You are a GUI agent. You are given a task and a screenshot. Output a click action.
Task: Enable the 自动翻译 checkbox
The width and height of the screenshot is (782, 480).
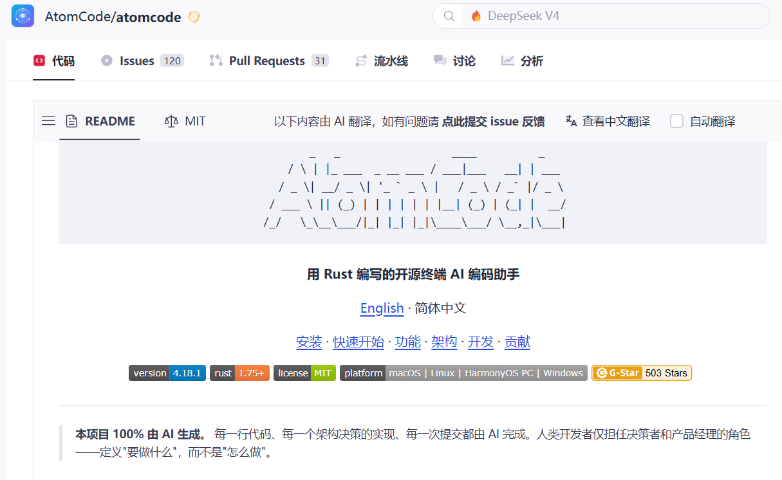coord(676,121)
